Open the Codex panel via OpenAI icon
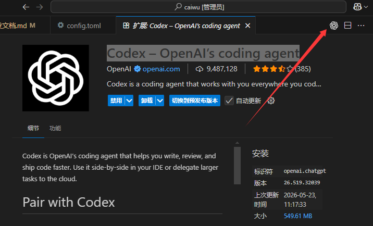 point(334,26)
